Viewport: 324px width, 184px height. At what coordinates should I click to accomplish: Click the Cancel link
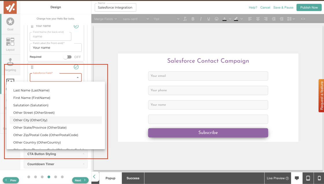click(265, 8)
